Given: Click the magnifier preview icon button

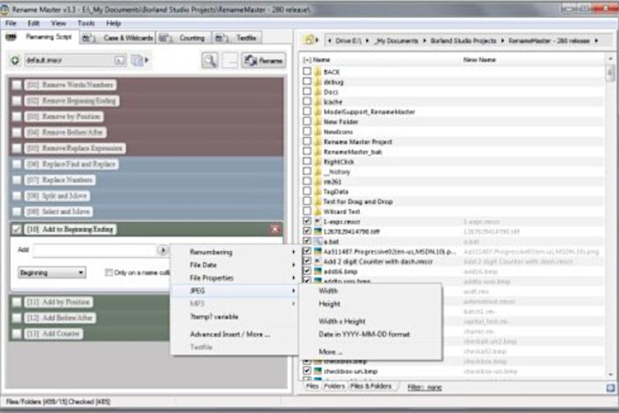Looking at the screenshot, I should tap(209, 60).
